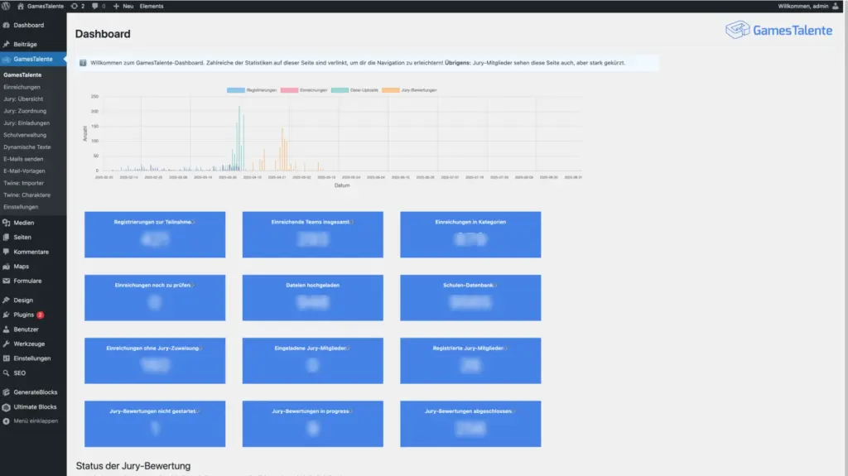The width and height of the screenshot is (848, 476).
Task: Click the Benutzer user icon
Action: click(x=7, y=329)
